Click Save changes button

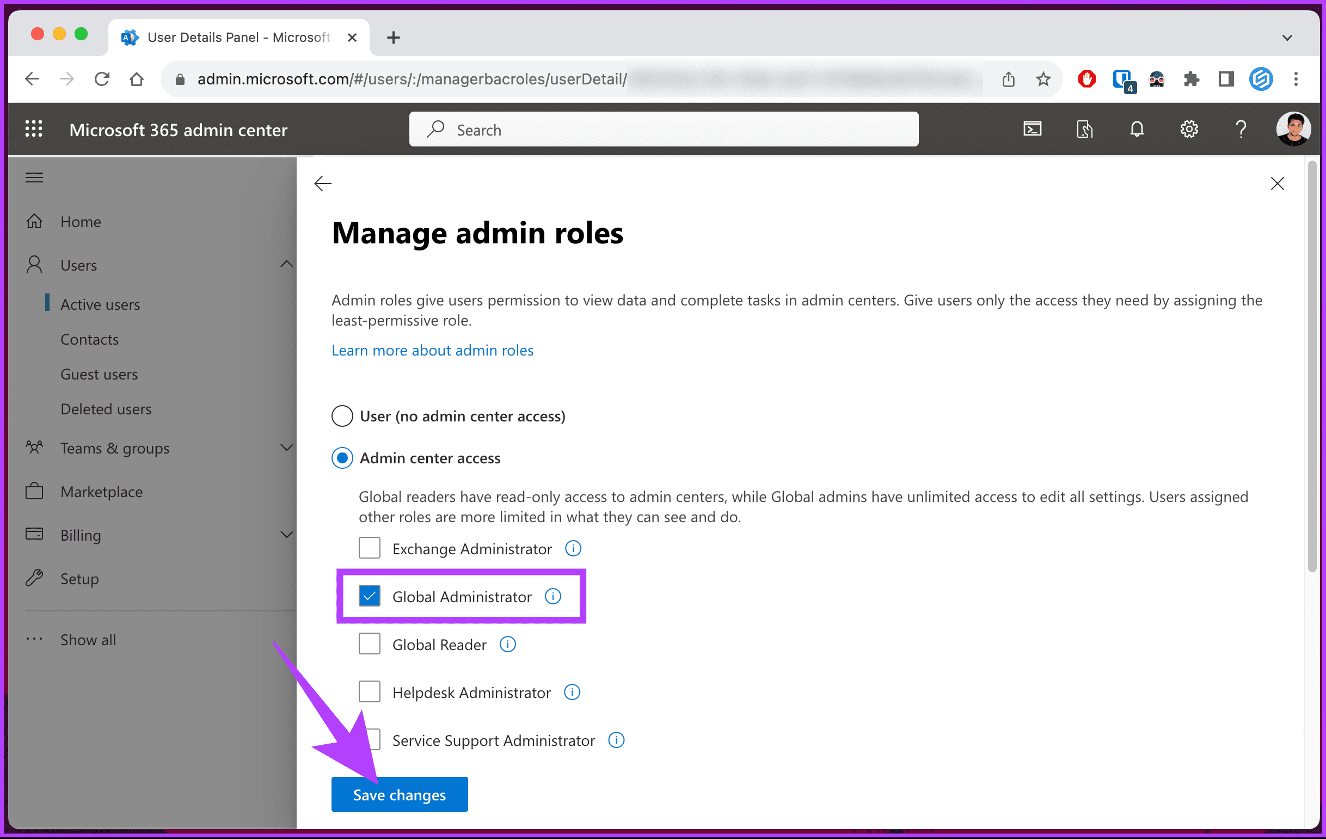(x=399, y=794)
